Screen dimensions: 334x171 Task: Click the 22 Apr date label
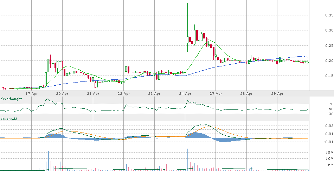[x=124, y=93]
